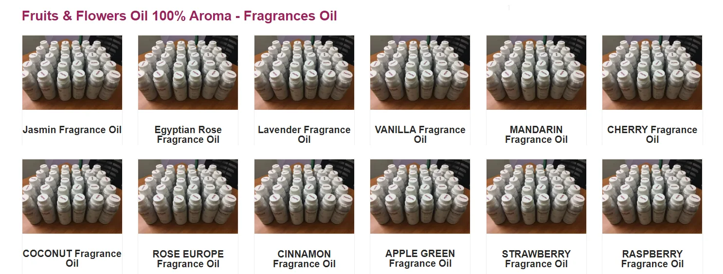Click the Fruits & Flowers Oil category heading

(180, 16)
